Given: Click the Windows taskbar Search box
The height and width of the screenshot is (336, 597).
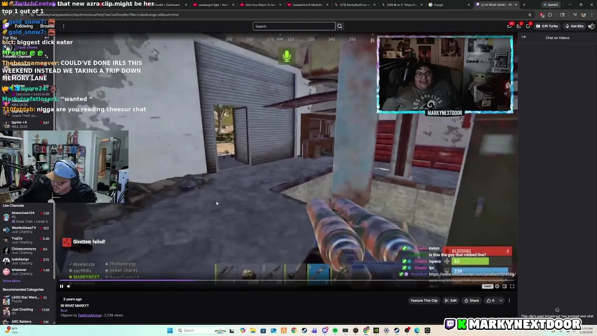Looking at the screenshot, I should 201,330.
